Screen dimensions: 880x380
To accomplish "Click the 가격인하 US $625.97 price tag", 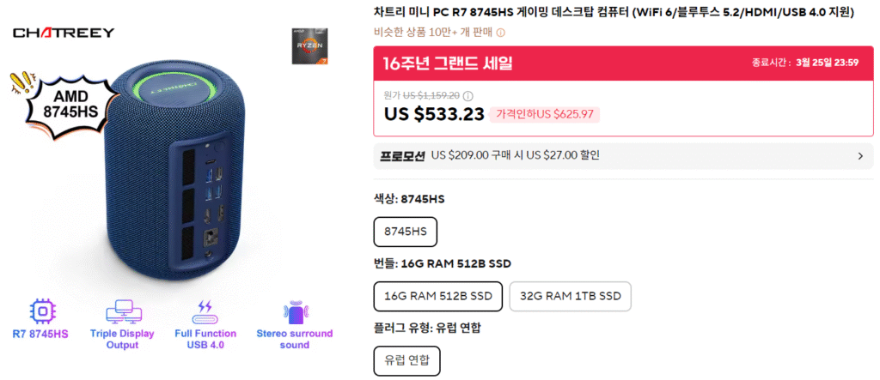I will (x=545, y=115).
